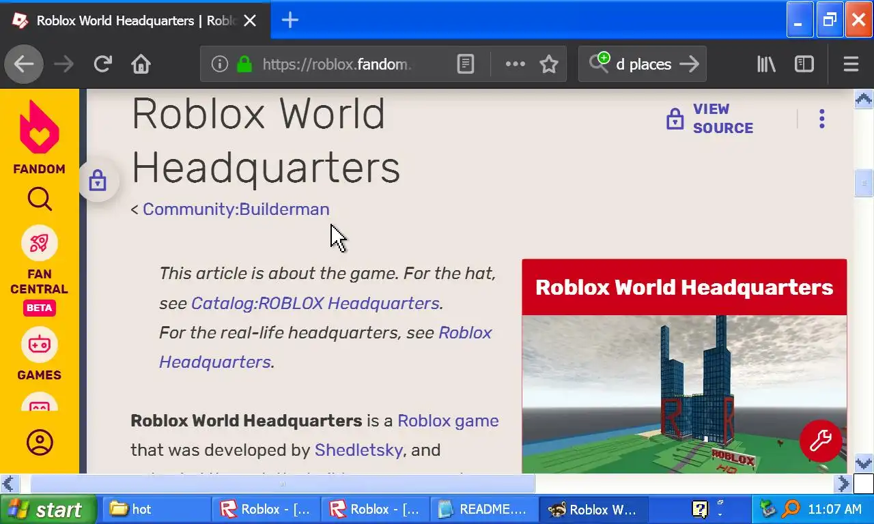874x524 pixels.
Task: Click the search engine magnifier icon
Action: pos(599,63)
